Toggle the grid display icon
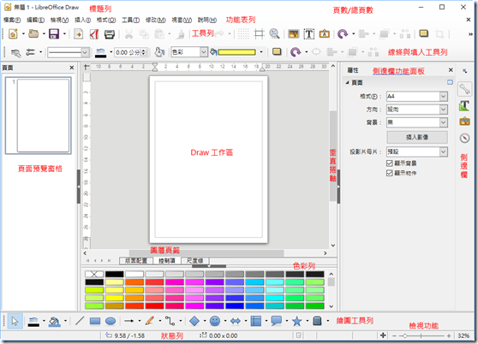Viewport: 478px width, 344px height. (x=243, y=33)
